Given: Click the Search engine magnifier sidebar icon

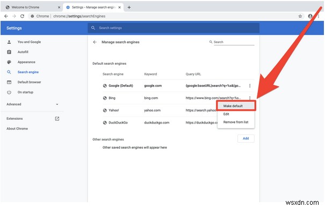Looking at the screenshot, I should (9, 72).
